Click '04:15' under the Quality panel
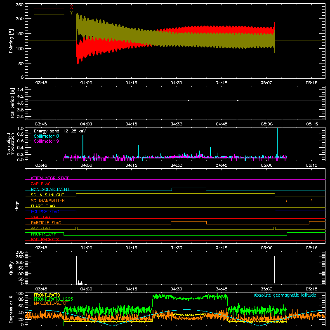 coord(131,289)
